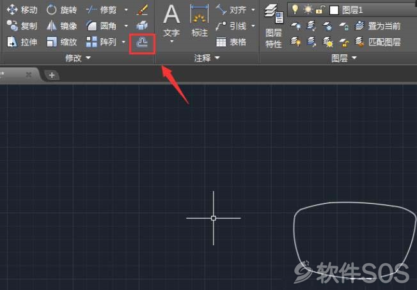Toggle freeze sun icon for 图层1

(308, 10)
